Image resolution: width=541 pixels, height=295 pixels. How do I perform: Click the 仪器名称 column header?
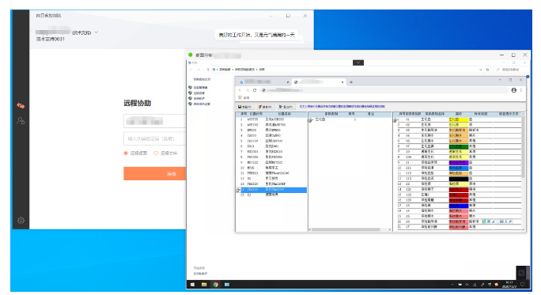pos(285,114)
